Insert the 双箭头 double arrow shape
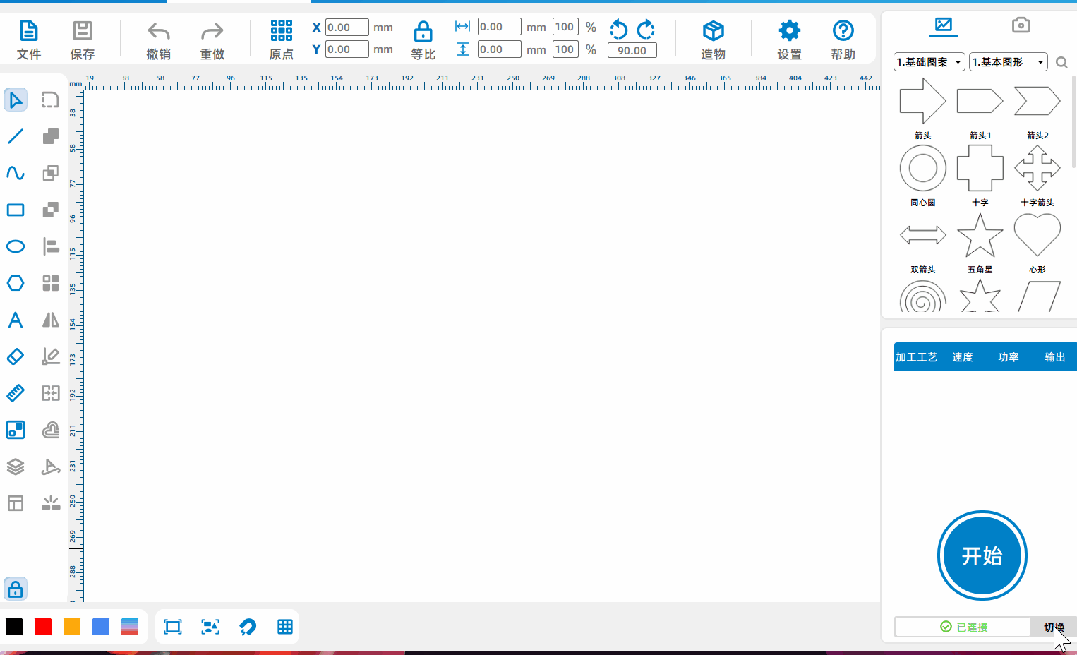Image resolution: width=1077 pixels, height=655 pixels. click(x=923, y=235)
